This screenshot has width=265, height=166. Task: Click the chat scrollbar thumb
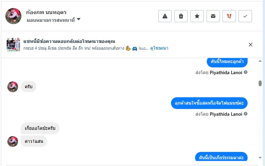point(260,83)
